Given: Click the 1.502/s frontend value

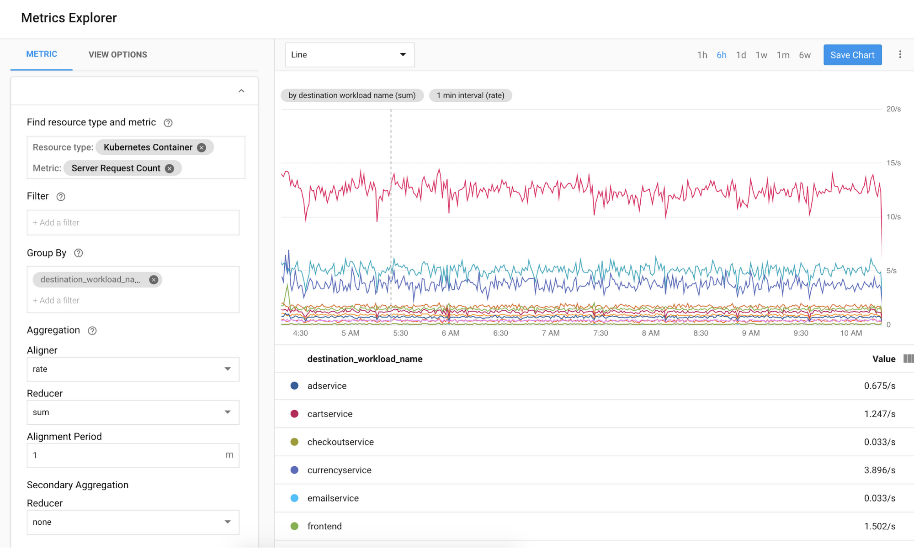Looking at the screenshot, I should (x=880, y=527).
